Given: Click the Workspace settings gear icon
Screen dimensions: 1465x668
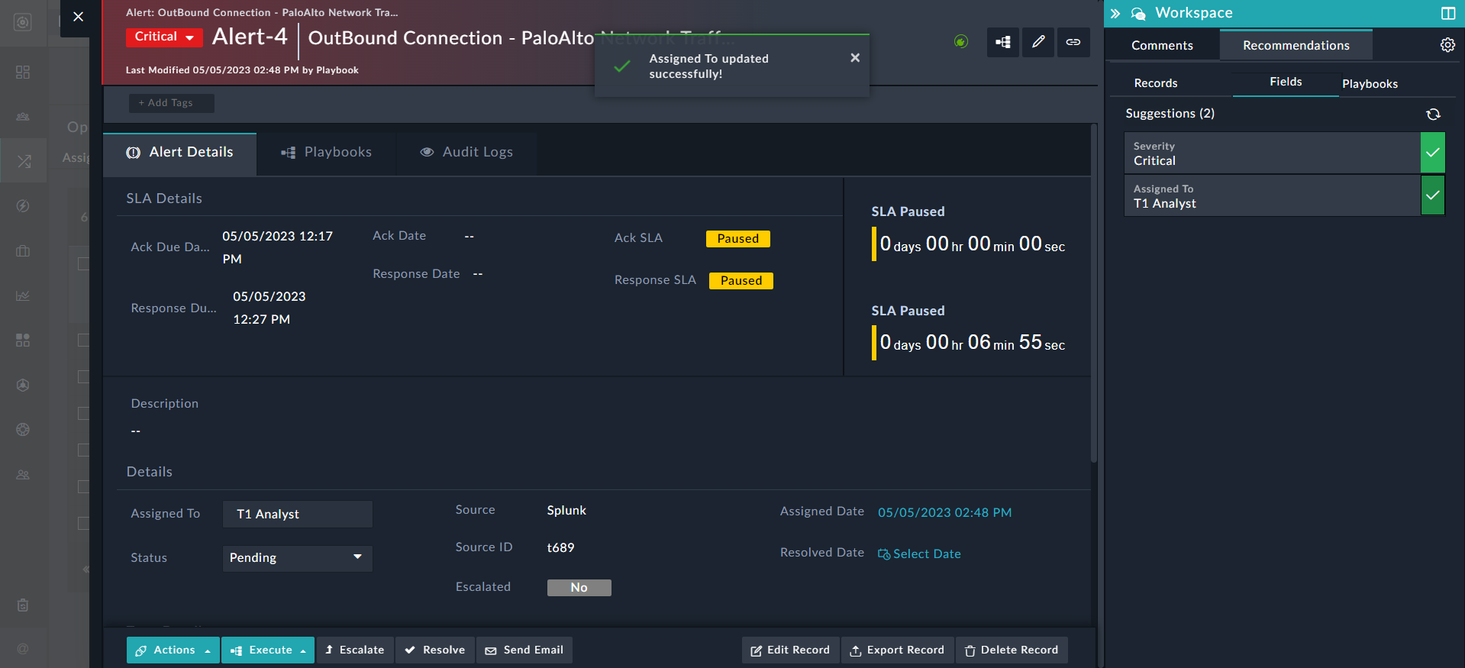Looking at the screenshot, I should 1447,45.
